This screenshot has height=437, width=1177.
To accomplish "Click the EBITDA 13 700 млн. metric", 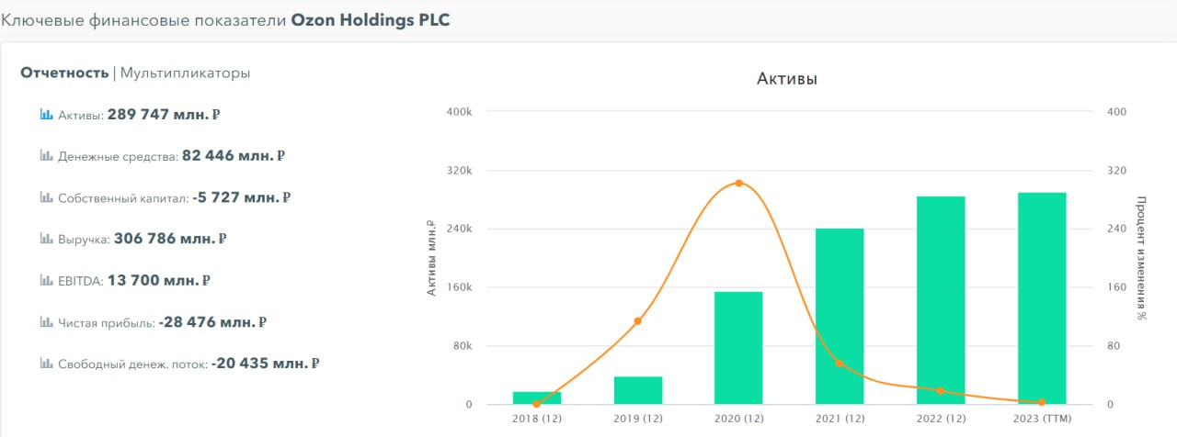I will tap(133, 281).
